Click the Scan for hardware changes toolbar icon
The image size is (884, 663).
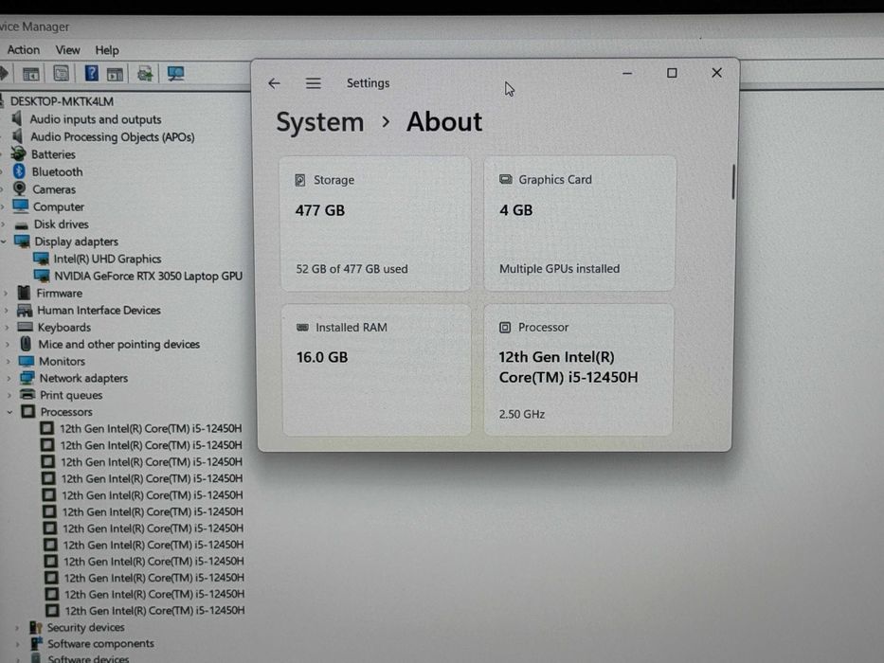pos(175,73)
